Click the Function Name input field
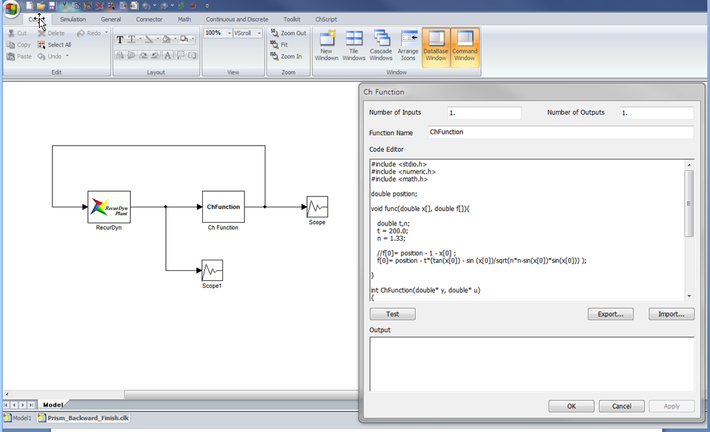The image size is (710, 432). pos(560,132)
